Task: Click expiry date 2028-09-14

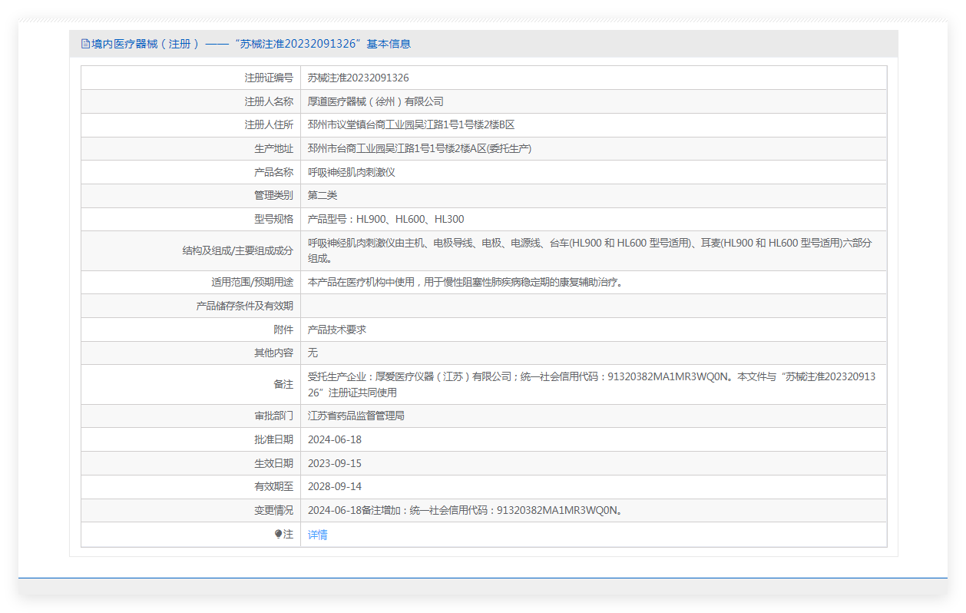Action: [x=335, y=487]
